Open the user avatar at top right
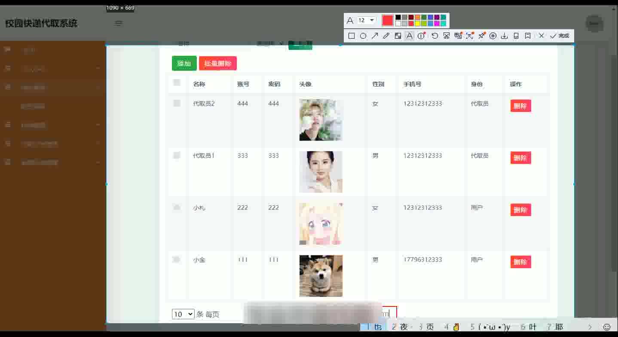The image size is (618, 337). 594,24
